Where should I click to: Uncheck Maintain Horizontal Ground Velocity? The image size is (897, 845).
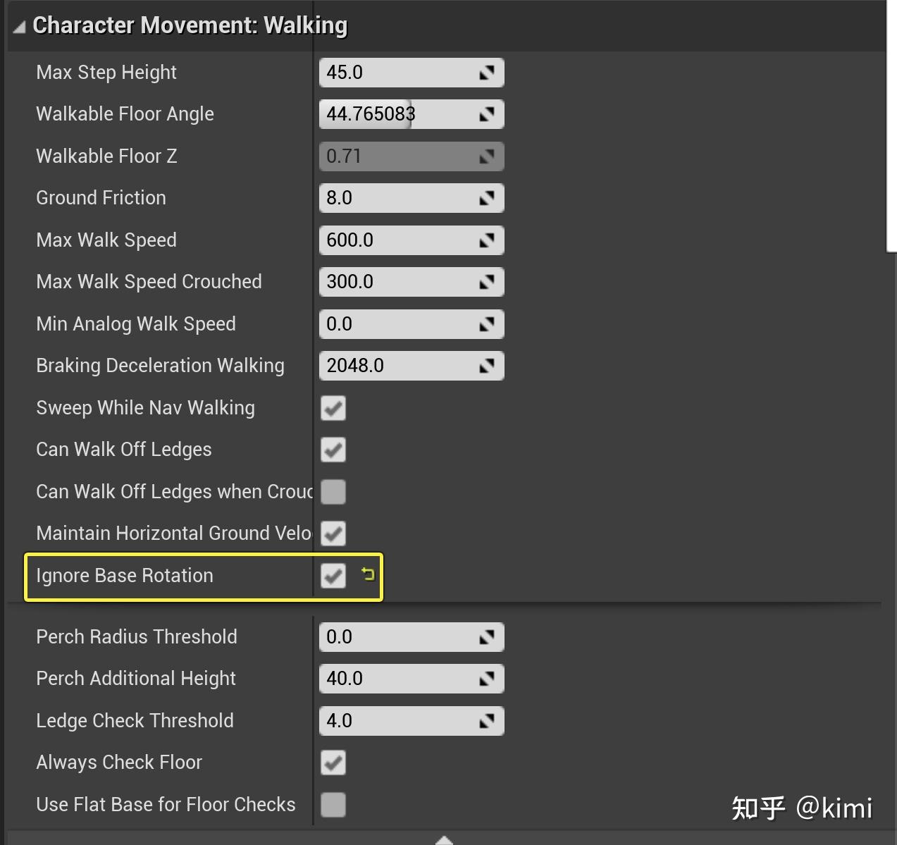coord(333,533)
